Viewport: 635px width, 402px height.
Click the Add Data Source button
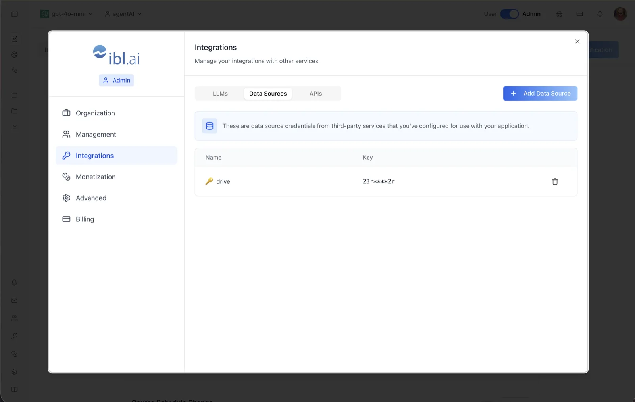(x=540, y=93)
